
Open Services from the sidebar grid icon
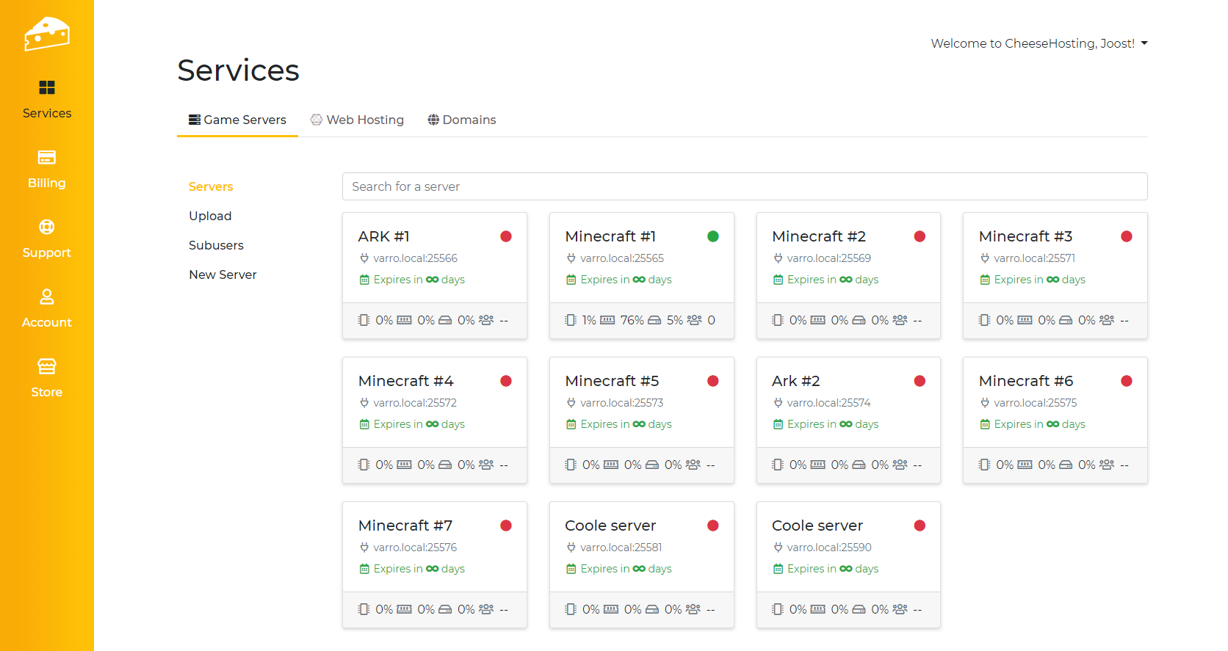point(46,88)
